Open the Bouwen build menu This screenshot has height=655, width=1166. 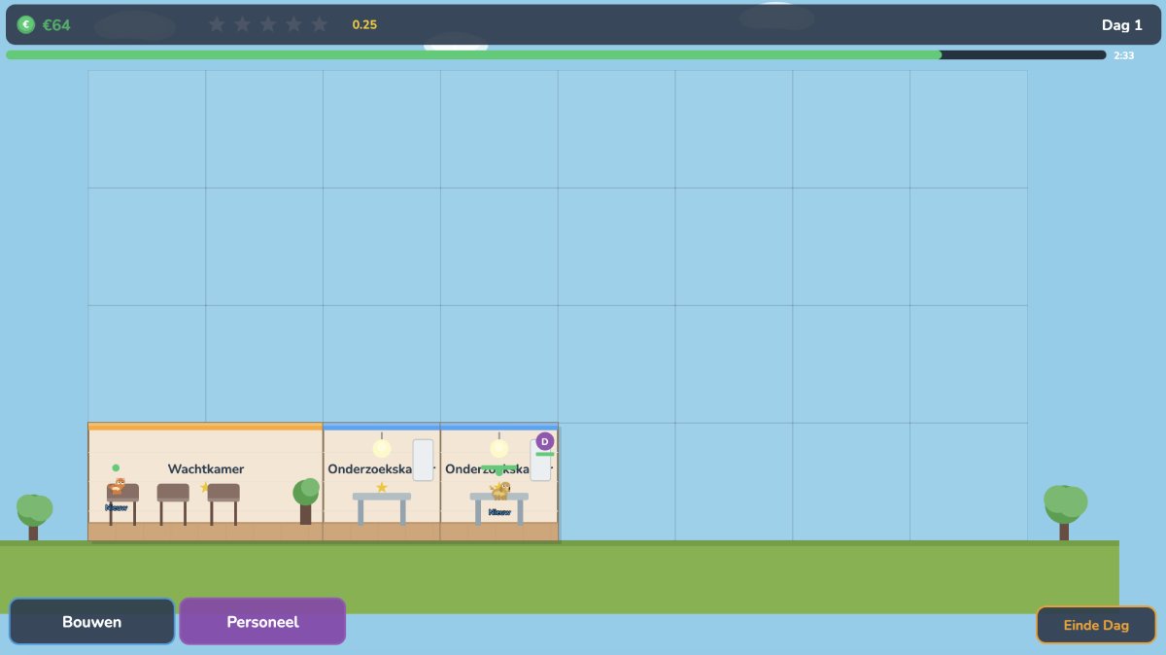[92, 622]
